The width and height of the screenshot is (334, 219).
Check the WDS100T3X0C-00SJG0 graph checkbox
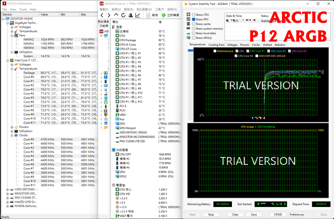[x=257, y=56]
